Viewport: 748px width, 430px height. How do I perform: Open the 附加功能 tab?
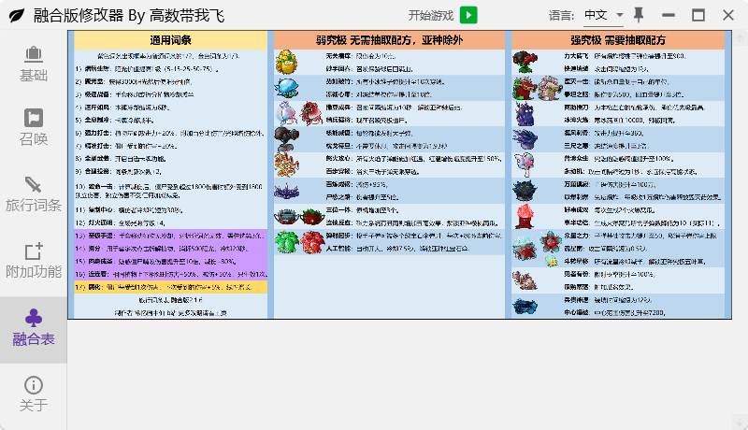pyautogui.click(x=34, y=261)
